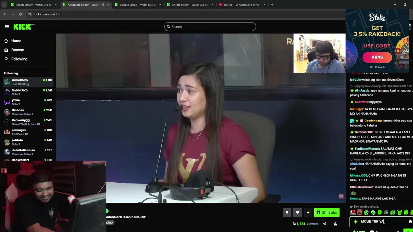This screenshot has height=232, width=413.
Task: Click the main video player
Action: tap(200, 118)
